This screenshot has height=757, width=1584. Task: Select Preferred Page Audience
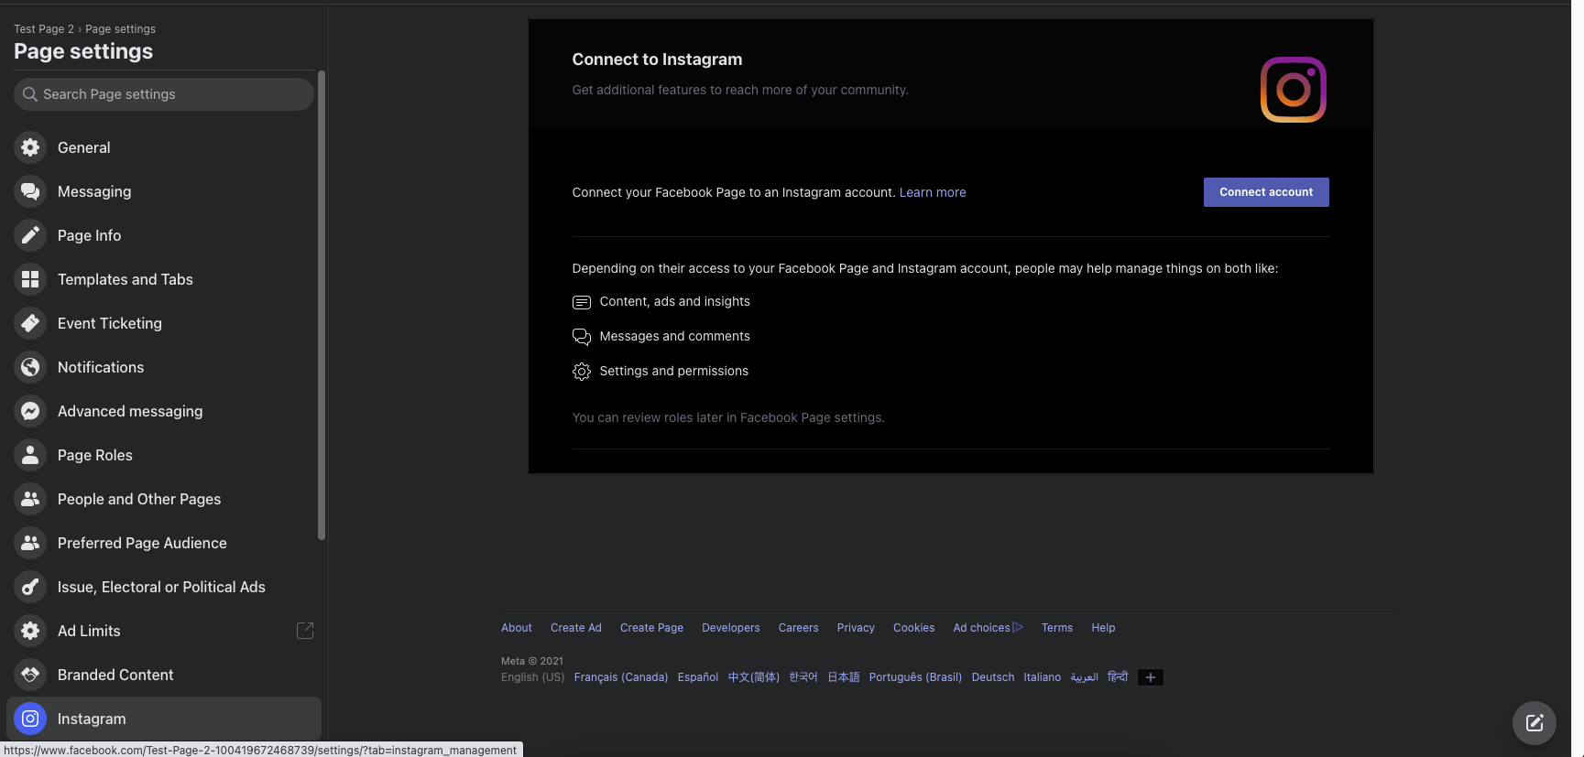click(164, 543)
